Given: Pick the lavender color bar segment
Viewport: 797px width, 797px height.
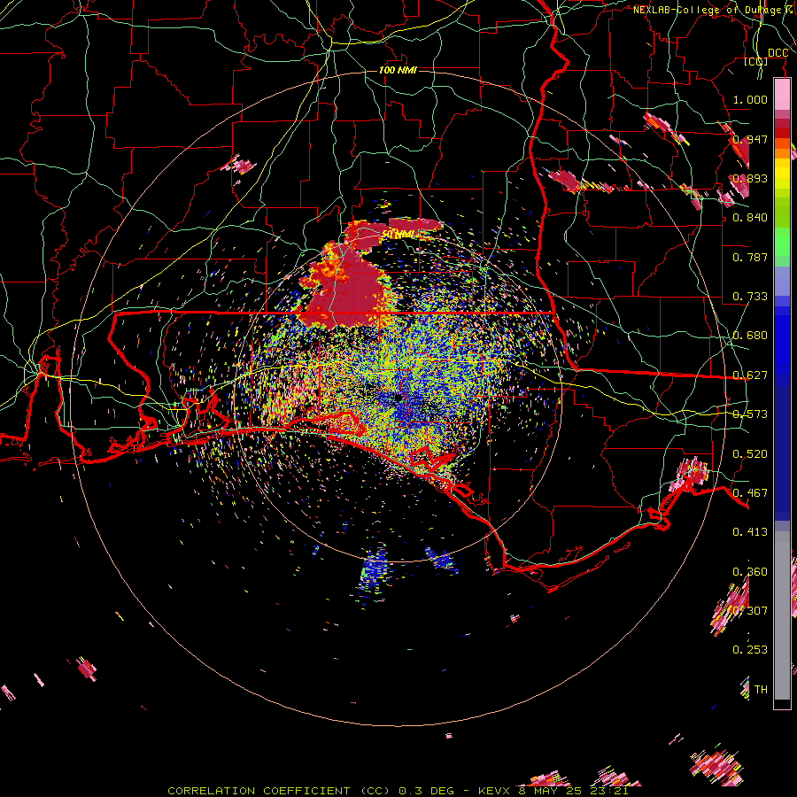Looking at the screenshot, I should (782, 281).
